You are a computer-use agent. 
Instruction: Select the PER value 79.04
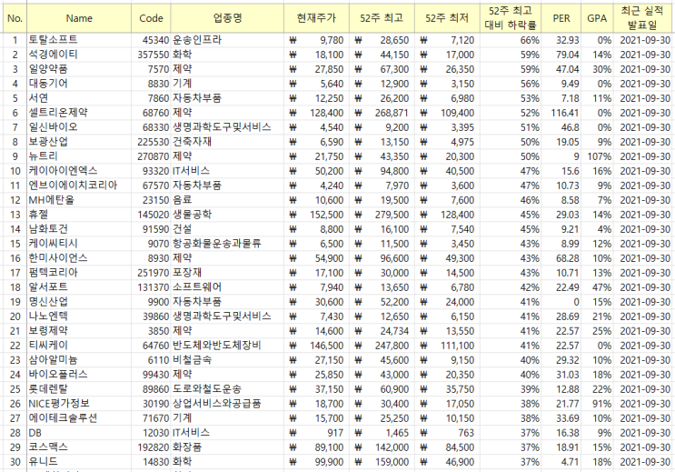click(561, 55)
